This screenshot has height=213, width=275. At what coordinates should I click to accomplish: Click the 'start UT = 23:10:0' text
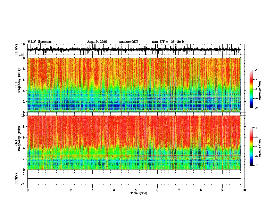168,42
